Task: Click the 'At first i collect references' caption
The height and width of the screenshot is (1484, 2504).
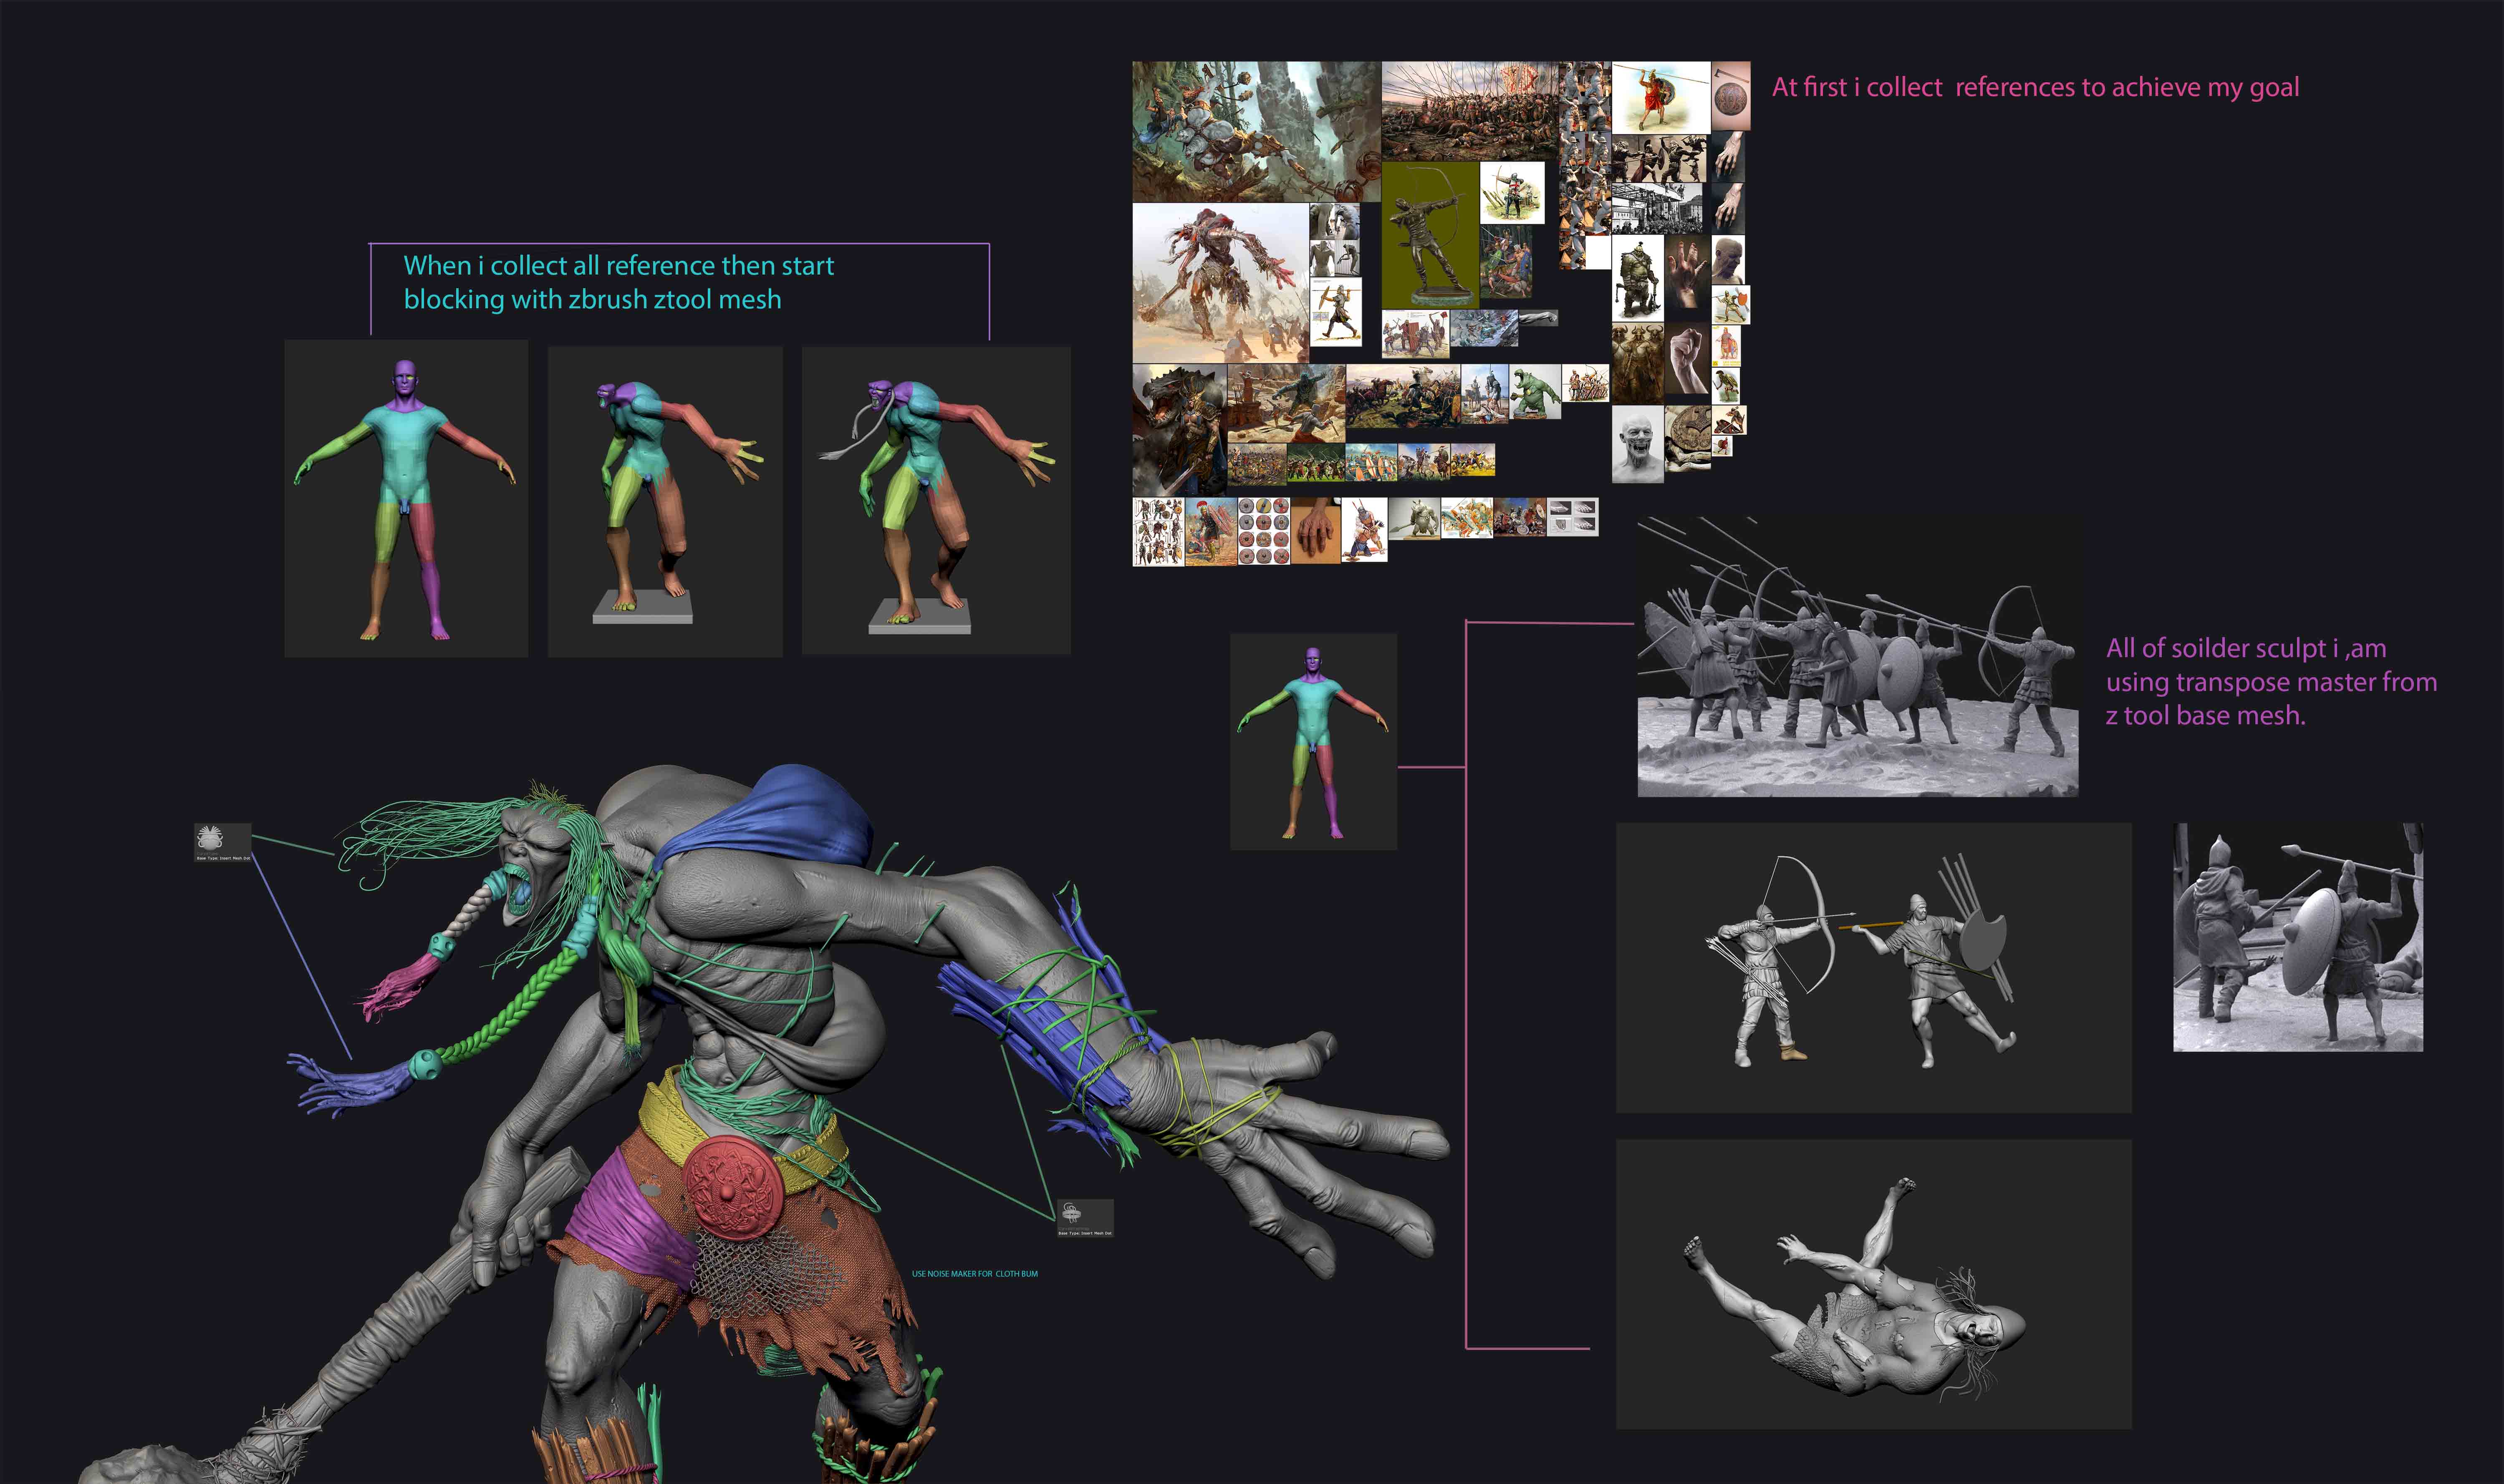Action: coord(2035,88)
